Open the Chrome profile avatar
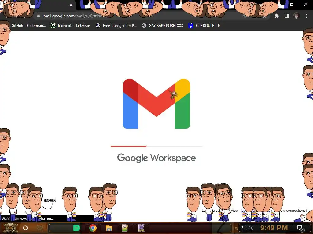313x234 pixels. point(296,16)
